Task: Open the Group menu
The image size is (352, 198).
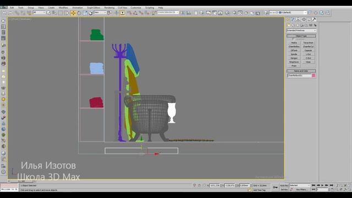Action: [x=31, y=8]
